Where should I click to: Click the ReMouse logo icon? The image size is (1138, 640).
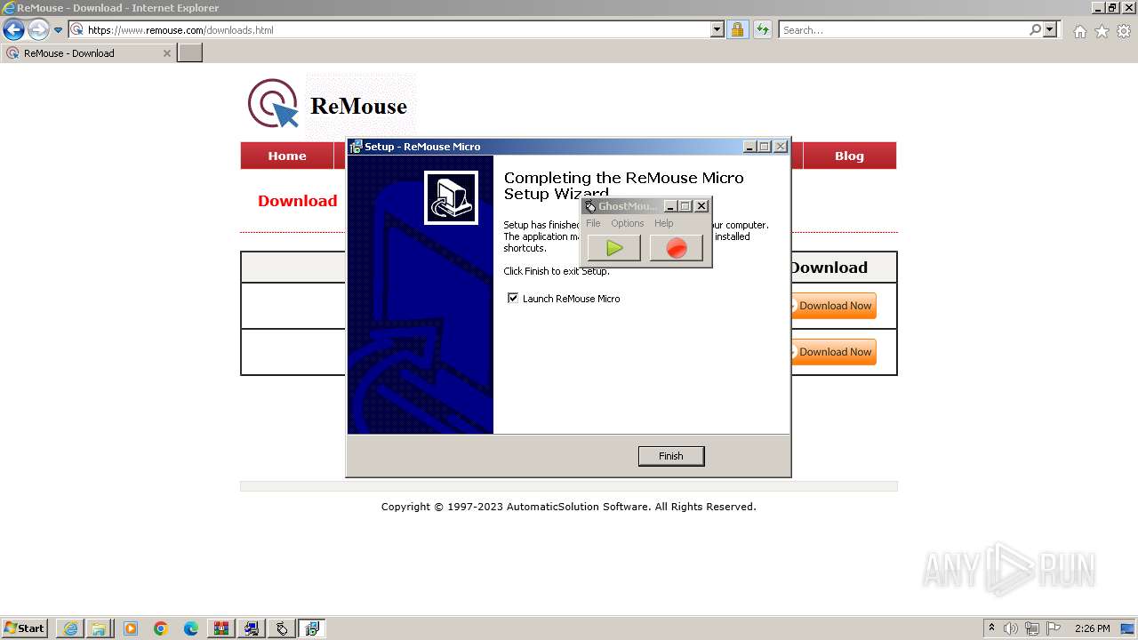coord(272,104)
